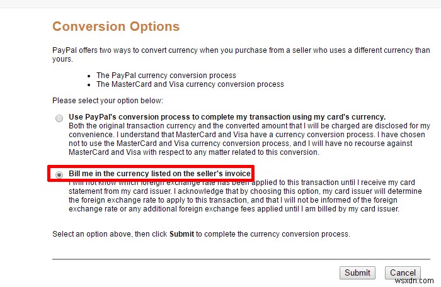Screen dimensions: 441x287
Task: Click "The PayPal currency conversion process" bullet text
Action: [166, 76]
